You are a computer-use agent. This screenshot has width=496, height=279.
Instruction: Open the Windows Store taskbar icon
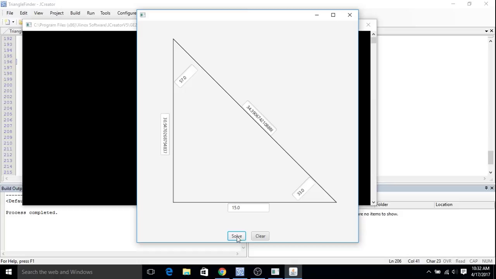tap(204, 272)
